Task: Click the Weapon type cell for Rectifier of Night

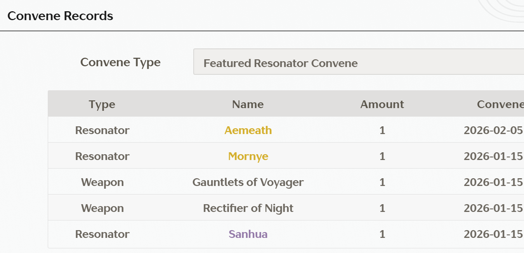Action: click(x=102, y=208)
